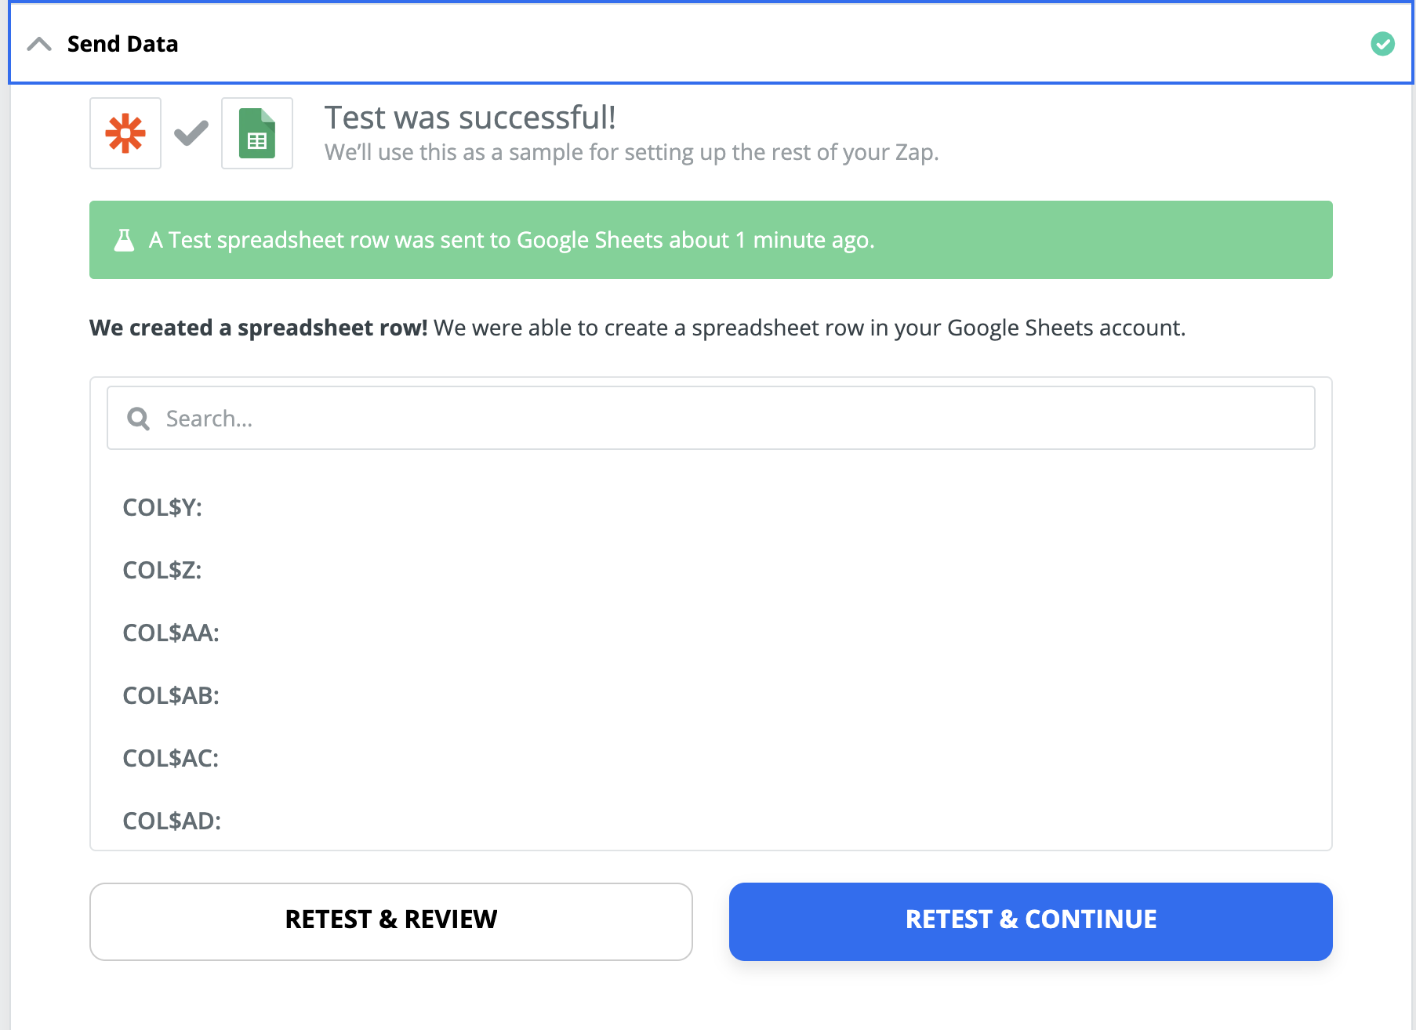Click the green completed checkmark on Send Data

click(1382, 44)
